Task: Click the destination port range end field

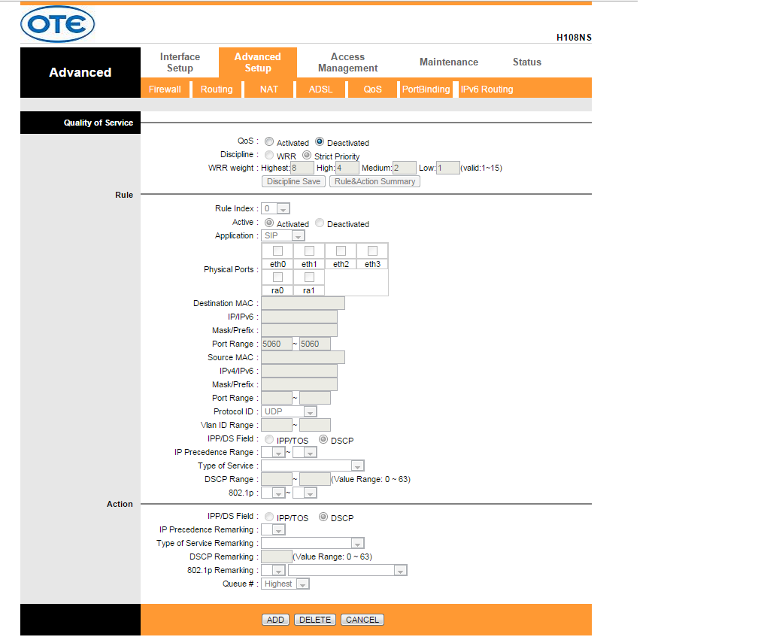Action: click(x=314, y=344)
